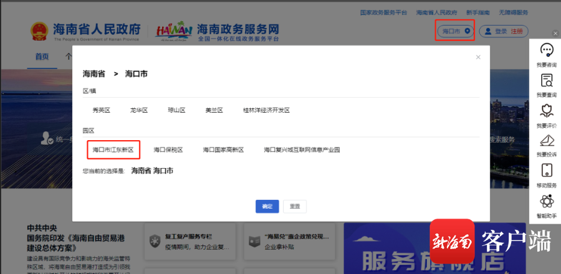Dismiss the right floating sidebar close icon
Screen dimensions: 561x274
(x=555, y=33)
